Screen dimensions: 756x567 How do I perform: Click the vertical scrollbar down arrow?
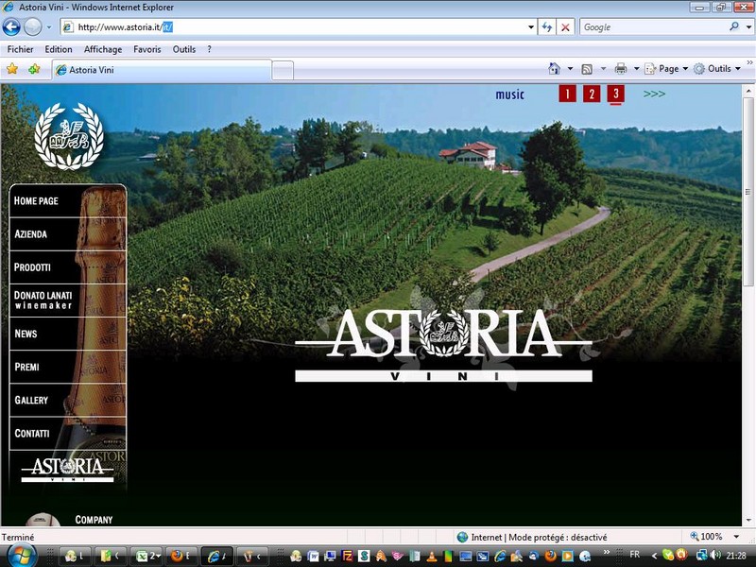point(748,521)
